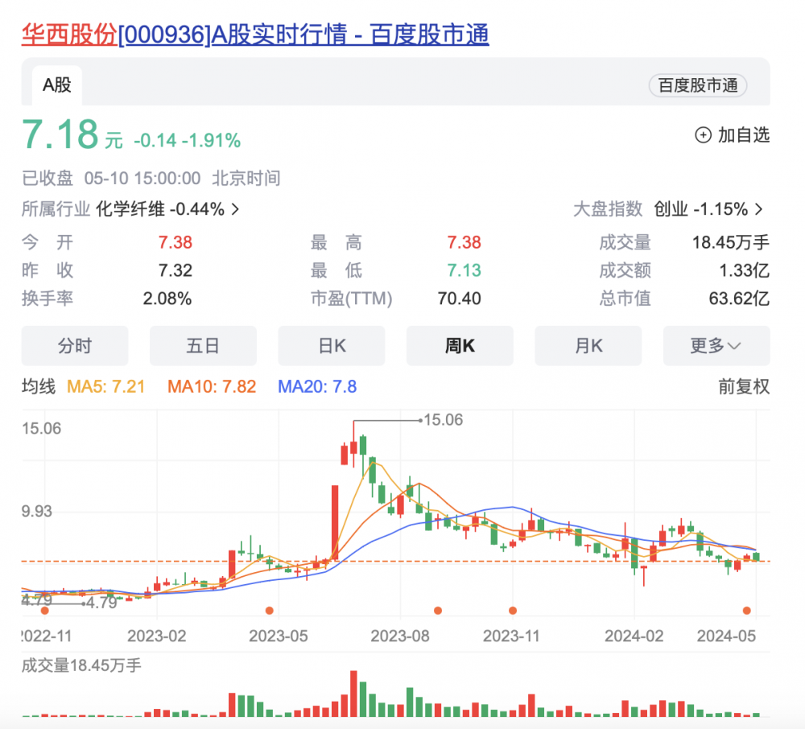Click the orange event dot near 2024-05

(x=747, y=611)
